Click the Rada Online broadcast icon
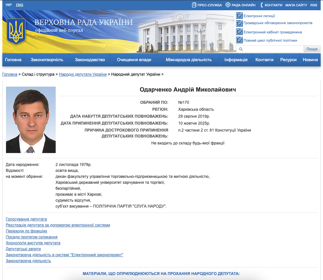The width and height of the screenshot is (323, 280). click(x=228, y=5)
